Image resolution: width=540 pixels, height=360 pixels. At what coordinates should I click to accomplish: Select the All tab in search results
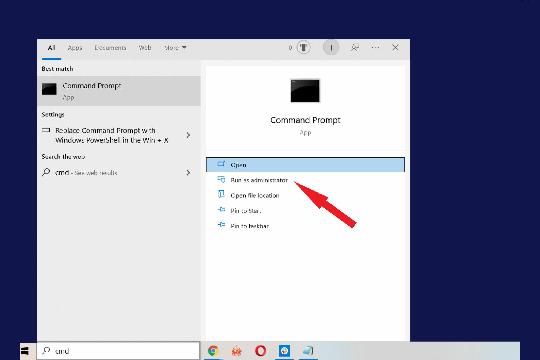(x=51, y=48)
